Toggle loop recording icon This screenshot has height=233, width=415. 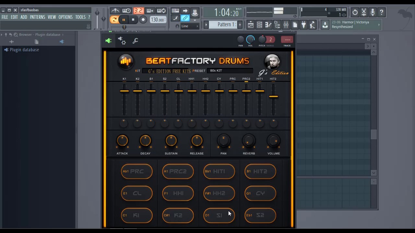[161, 11]
